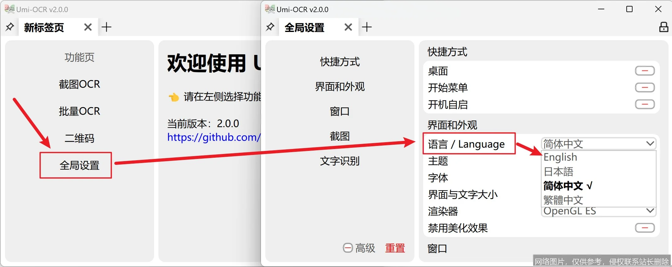Image resolution: width=672 pixels, height=267 pixels.
Task: Click Umi-OCR app icon in right title bar
Action: pos(270,9)
